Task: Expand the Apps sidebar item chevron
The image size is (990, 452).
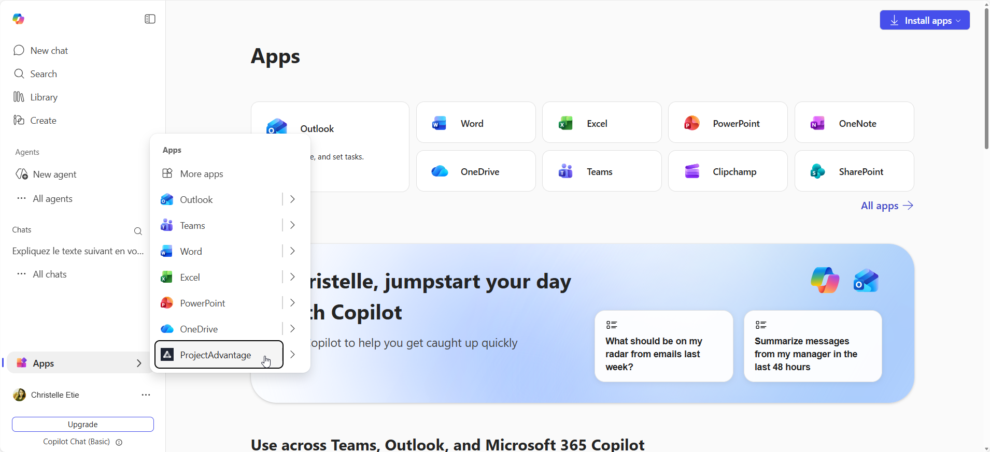Action: coord(139,363)
